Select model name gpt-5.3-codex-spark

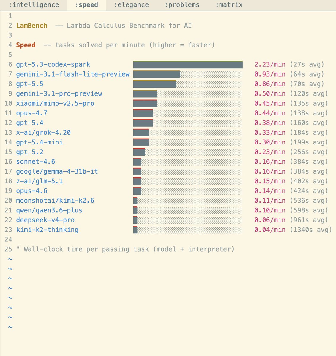click(x=53, y=65)
